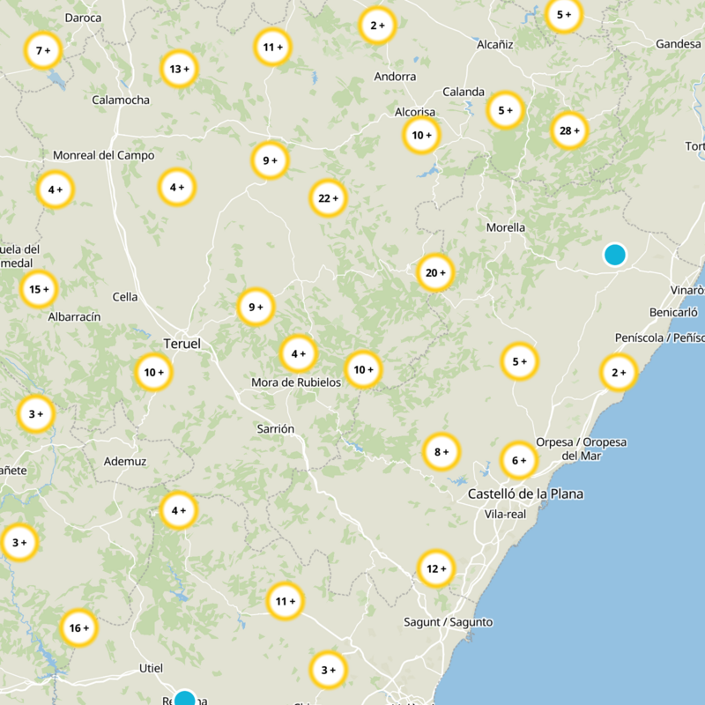This screenshot has width=705, height=705.
Task: Click the 11+ cluster southeast of Utiel
Action: tap(284, 601)
